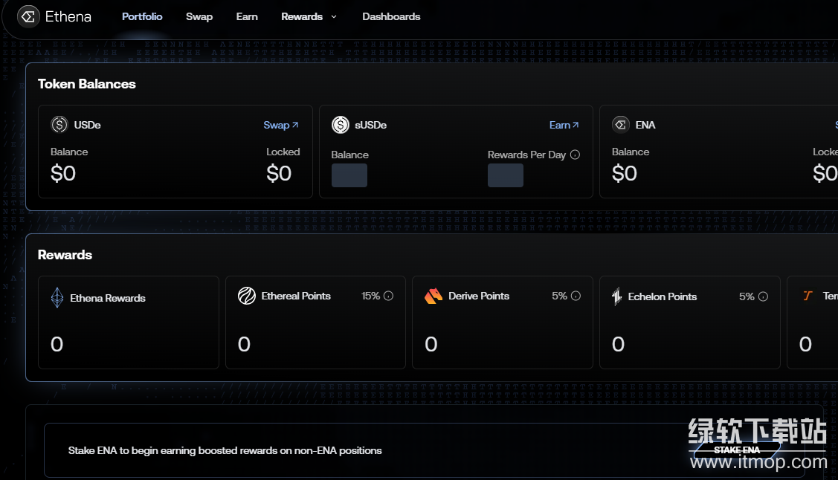Click the Ethereal Points logo icon
The image size is (838, 480).
247,296
